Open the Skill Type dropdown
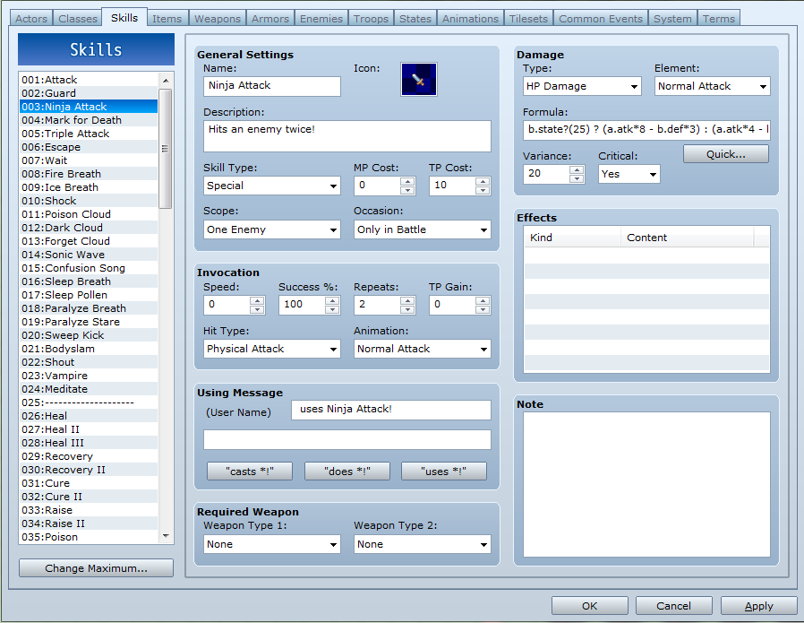The height and width of the screenshot is (623, 804). click(x=272, y=186)
